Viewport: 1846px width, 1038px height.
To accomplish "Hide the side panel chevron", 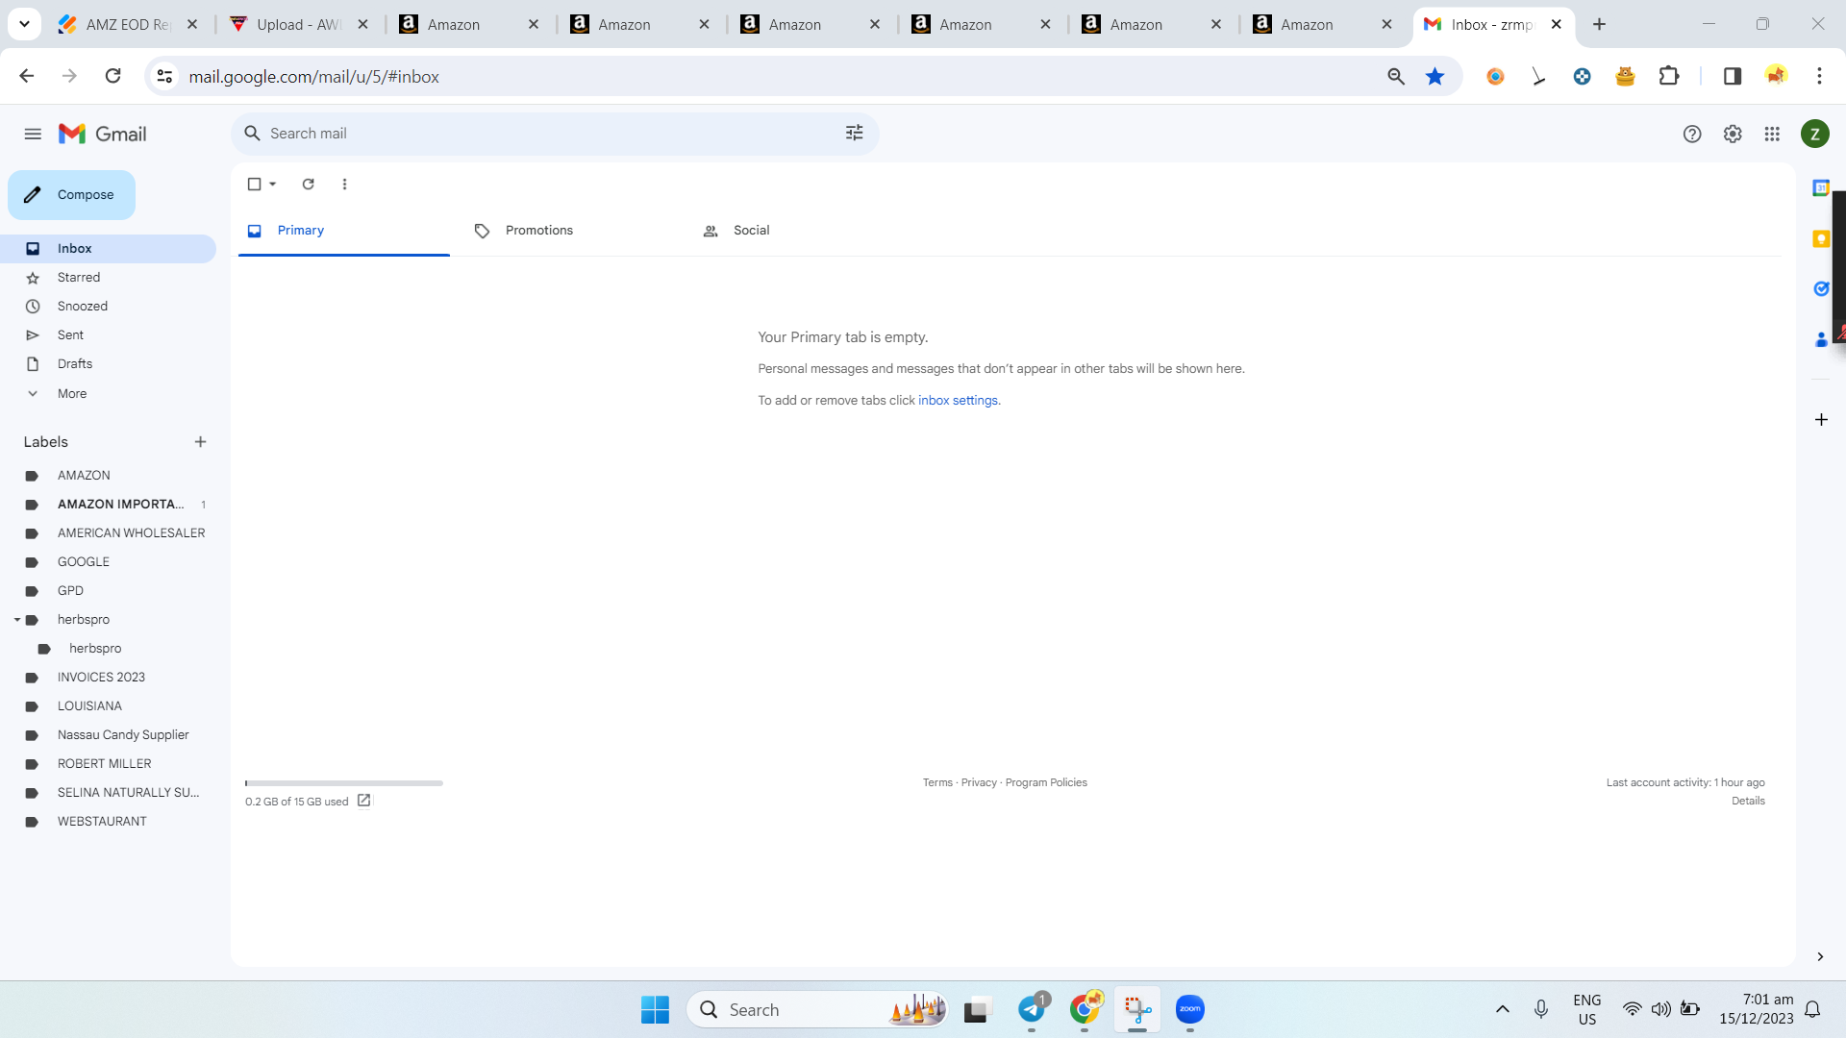I will [1820, 956].
